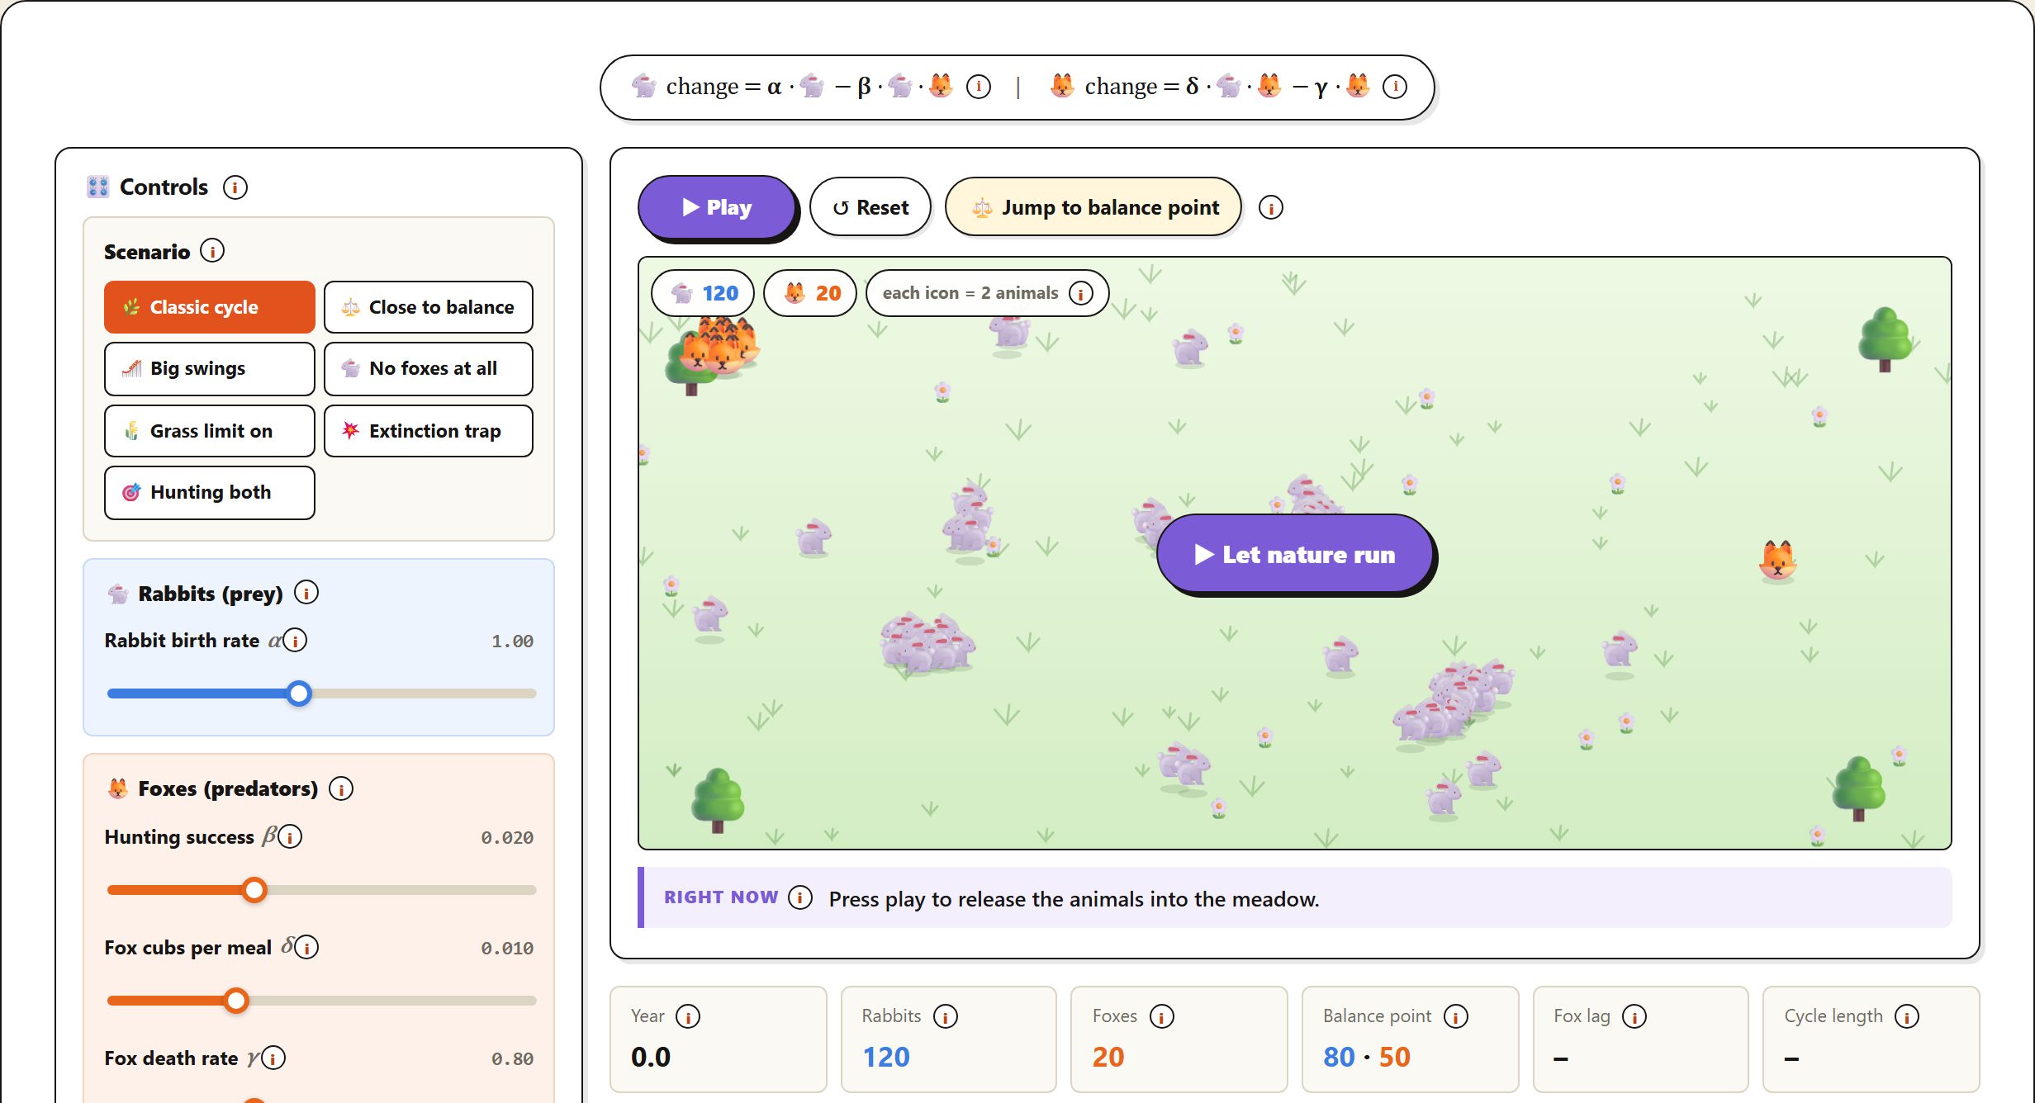Show info about Scenario

pyautogui.click(x=212, y=251)
